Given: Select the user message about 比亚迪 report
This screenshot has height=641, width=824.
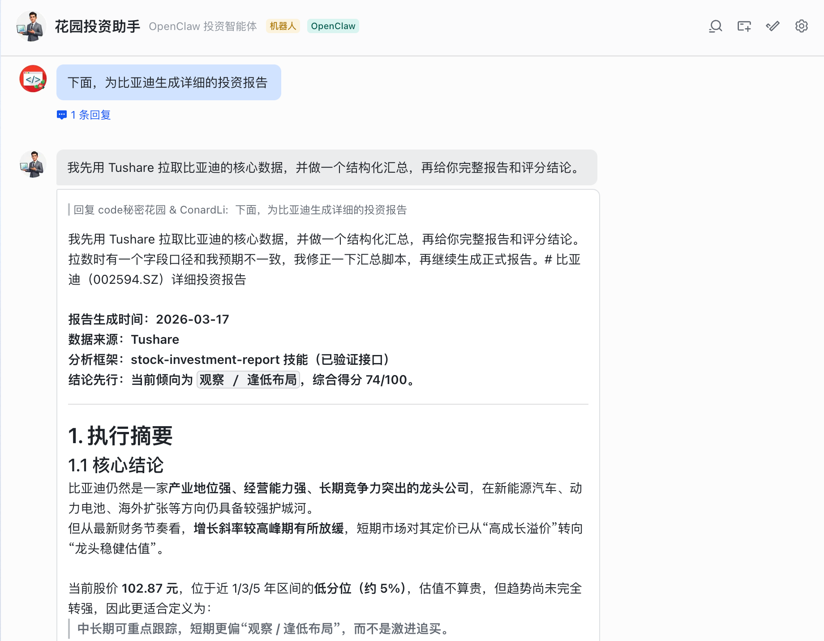Looking at the screenshot, I should 168,82.
